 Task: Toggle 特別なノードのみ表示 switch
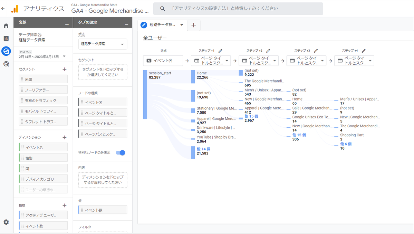click(x=121, y=153)
